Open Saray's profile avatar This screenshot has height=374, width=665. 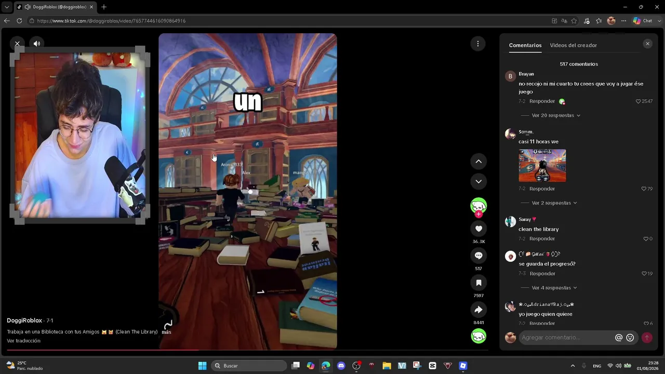(x=510, y=222)
